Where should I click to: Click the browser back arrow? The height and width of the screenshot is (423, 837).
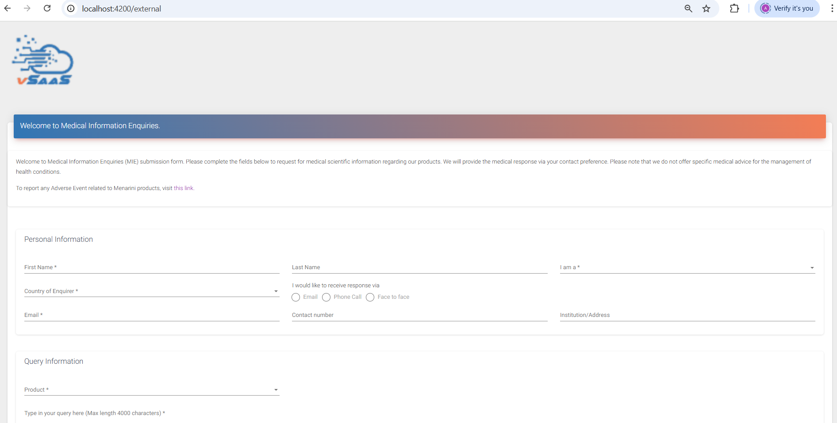pyautogui.click(x=8, y=8)
